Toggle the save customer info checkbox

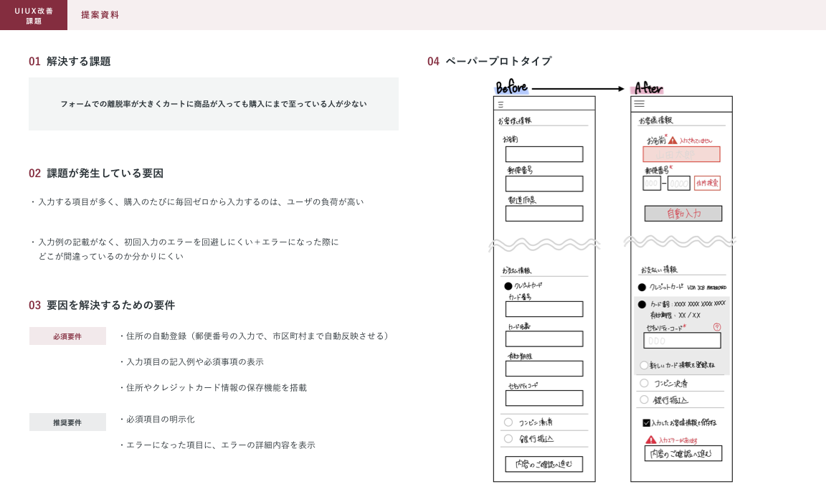tap(646, 422)
